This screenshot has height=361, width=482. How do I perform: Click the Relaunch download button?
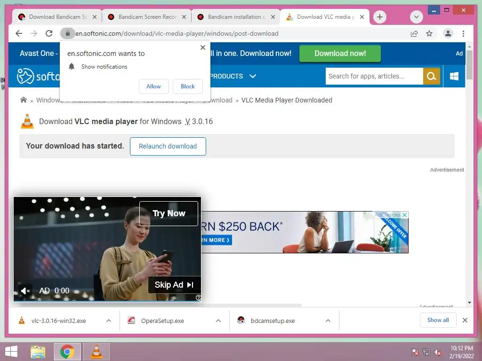[168, 146]
